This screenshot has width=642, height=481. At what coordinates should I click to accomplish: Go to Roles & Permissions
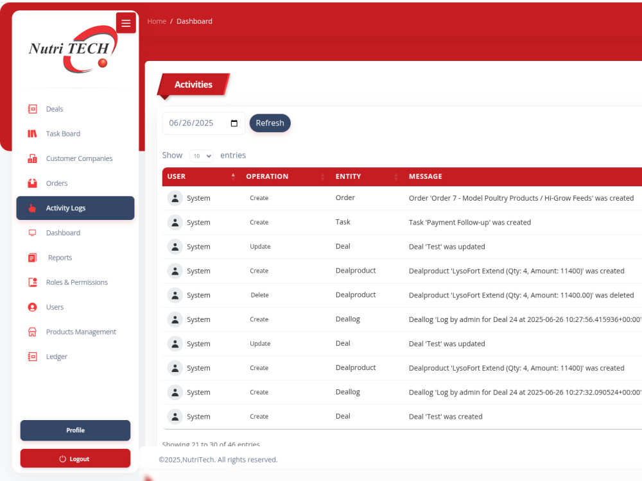(75, 282)
